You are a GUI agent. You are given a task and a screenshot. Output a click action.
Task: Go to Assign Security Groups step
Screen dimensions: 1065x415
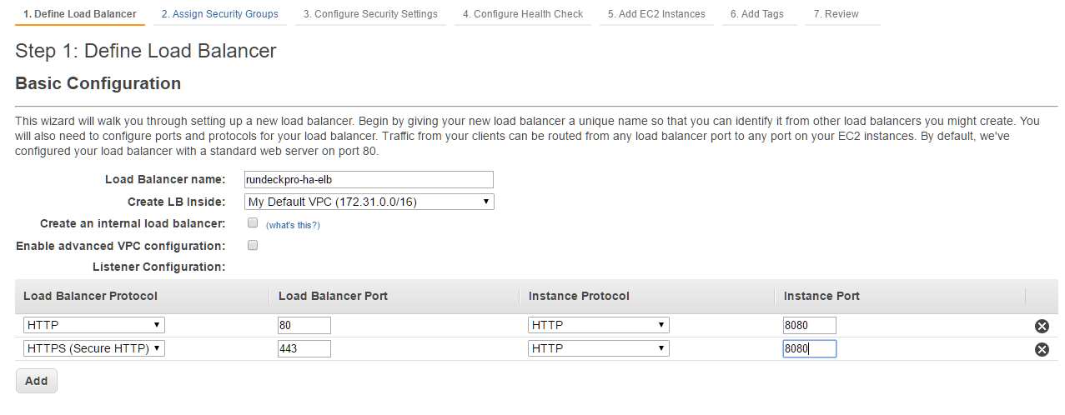point(220,14)
